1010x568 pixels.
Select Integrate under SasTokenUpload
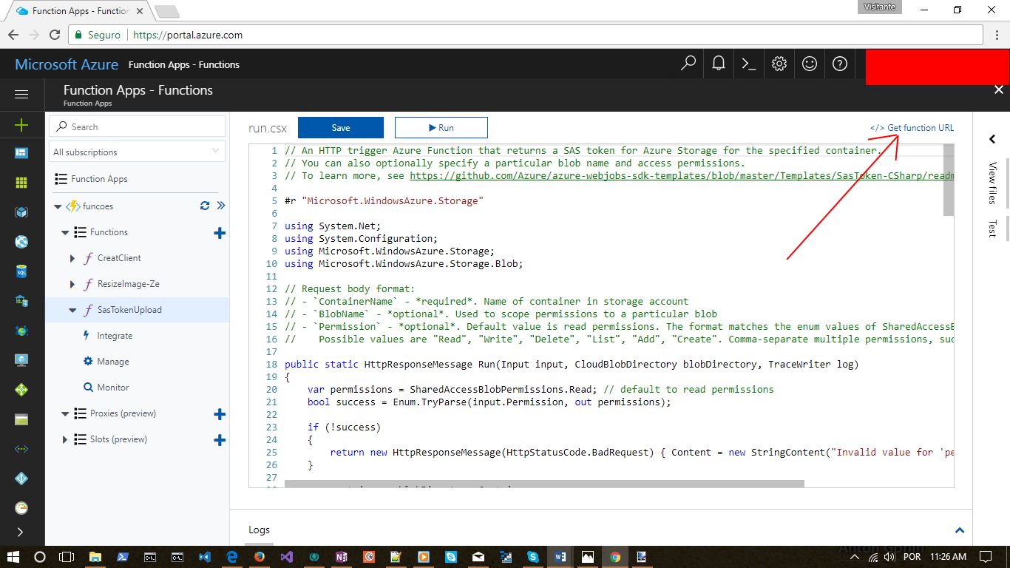pyautogui.click(x=115, y=336)
